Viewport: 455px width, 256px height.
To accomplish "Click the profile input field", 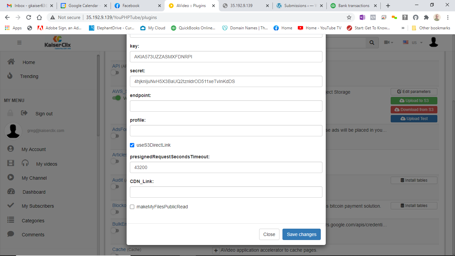I will 226,131.
